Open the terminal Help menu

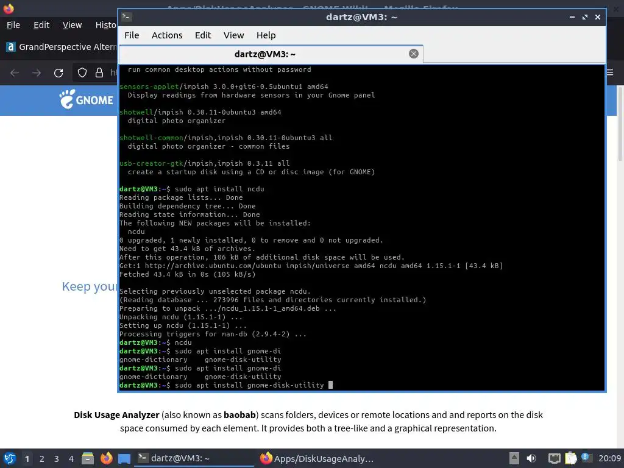pos(266,35)
